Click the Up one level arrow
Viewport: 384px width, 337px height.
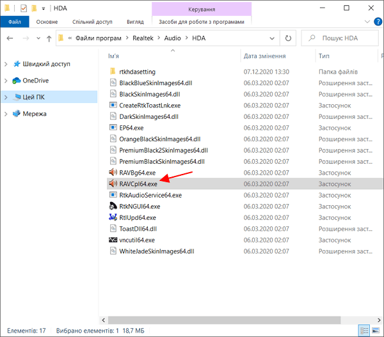49,38
